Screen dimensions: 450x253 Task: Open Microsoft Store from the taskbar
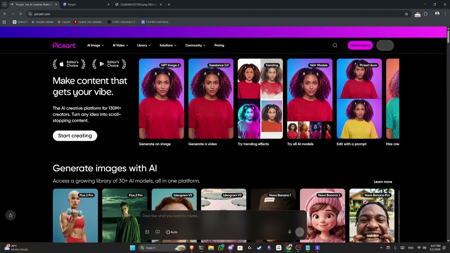240,248
